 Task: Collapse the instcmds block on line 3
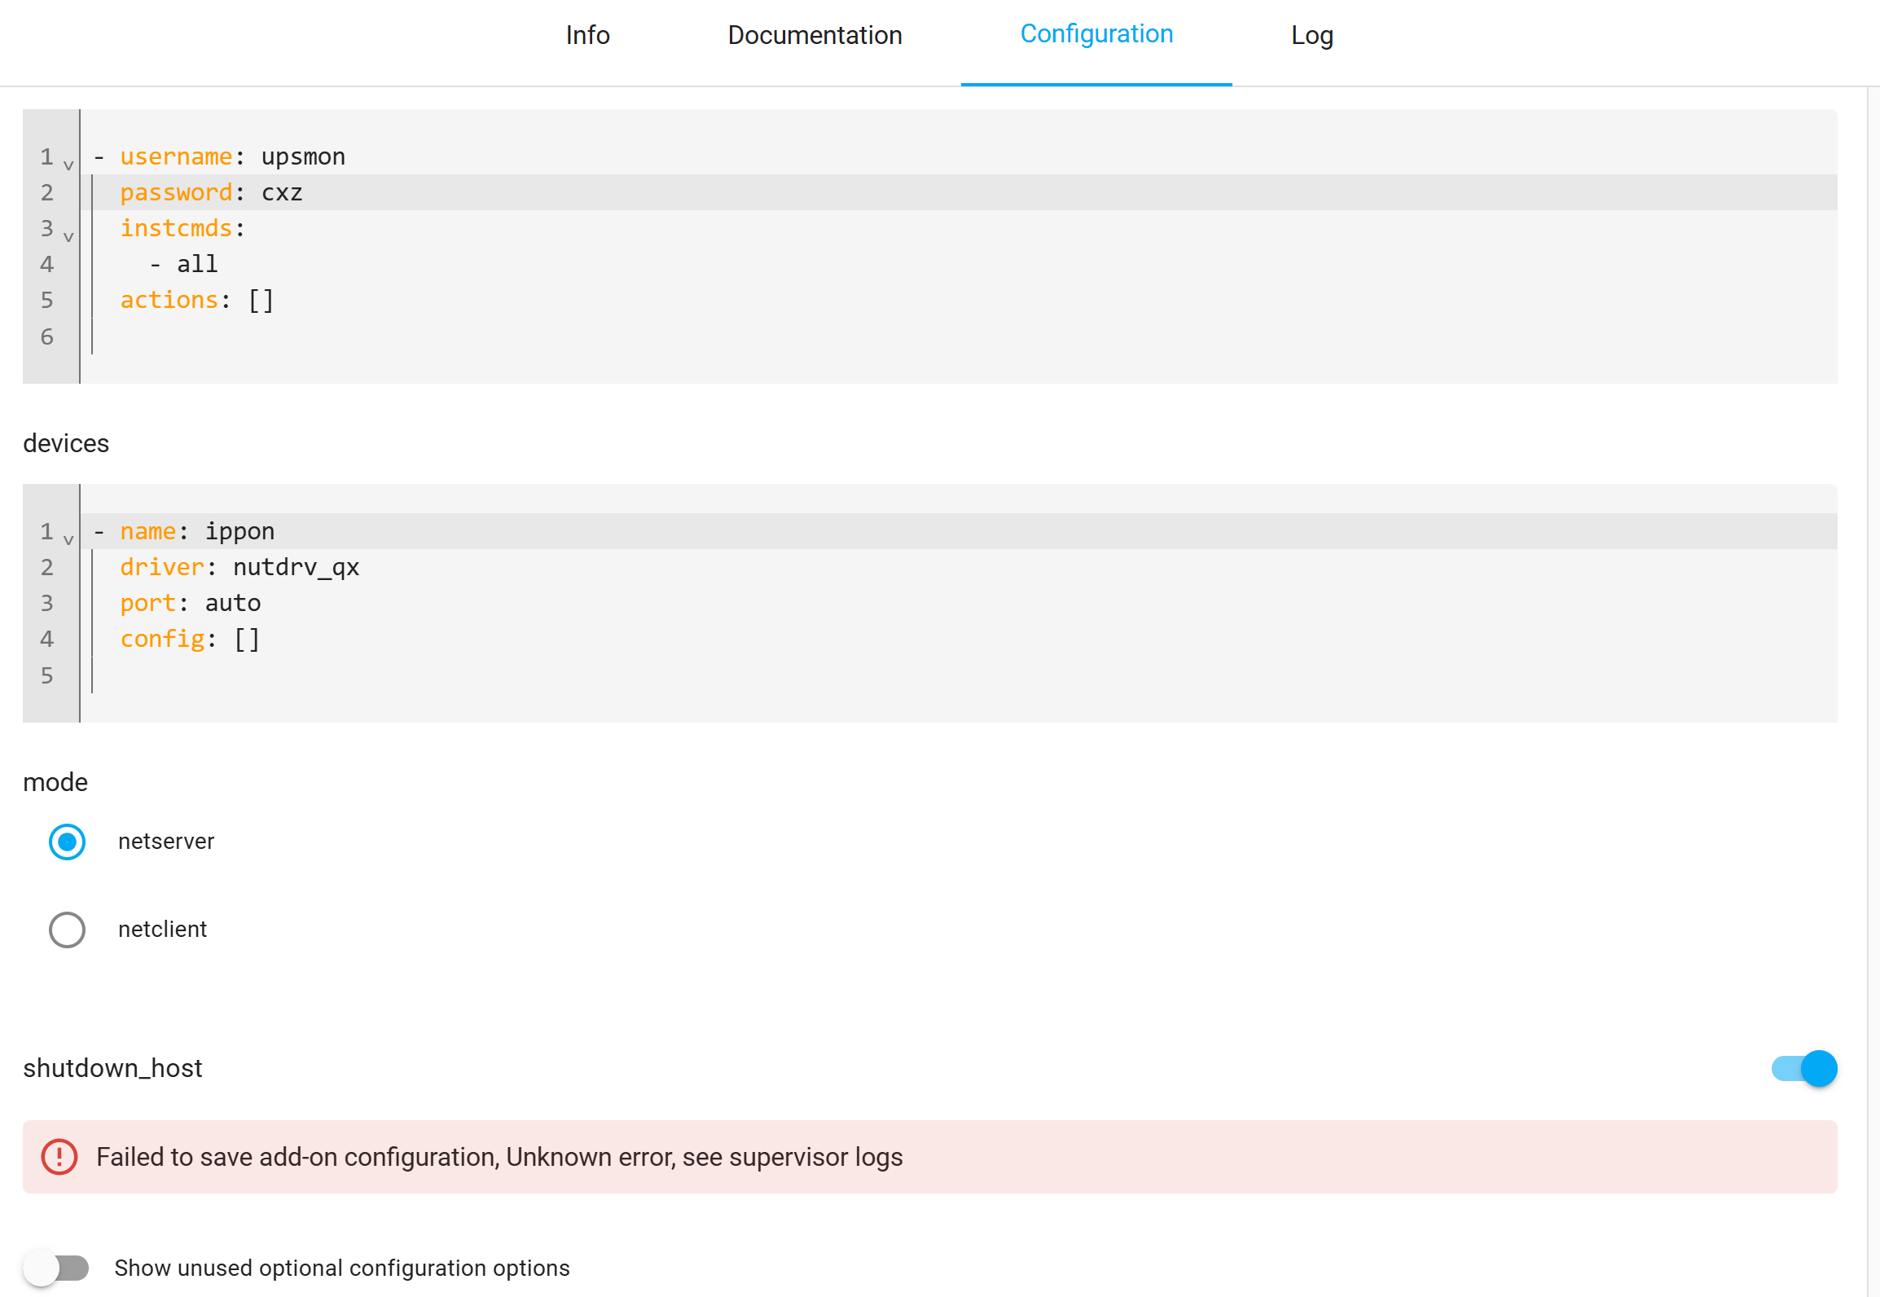68,235
